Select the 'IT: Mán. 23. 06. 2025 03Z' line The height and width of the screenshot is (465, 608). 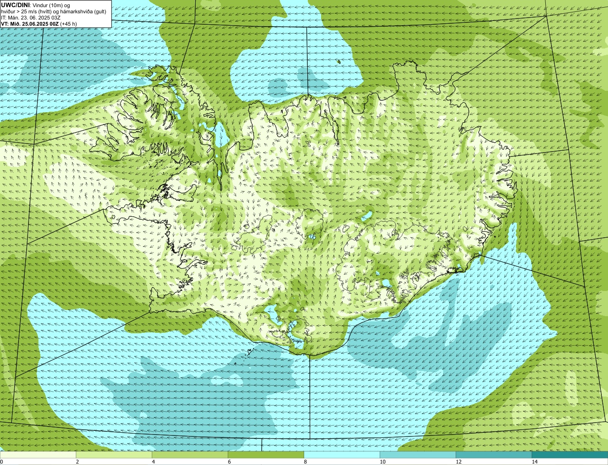(x=30, y=18)
